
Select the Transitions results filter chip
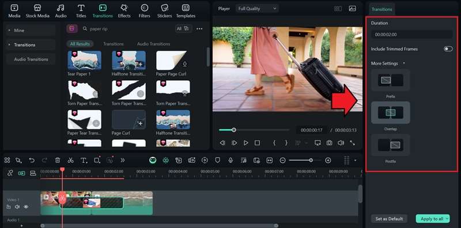pyautogui.click(x=113, y=44)
